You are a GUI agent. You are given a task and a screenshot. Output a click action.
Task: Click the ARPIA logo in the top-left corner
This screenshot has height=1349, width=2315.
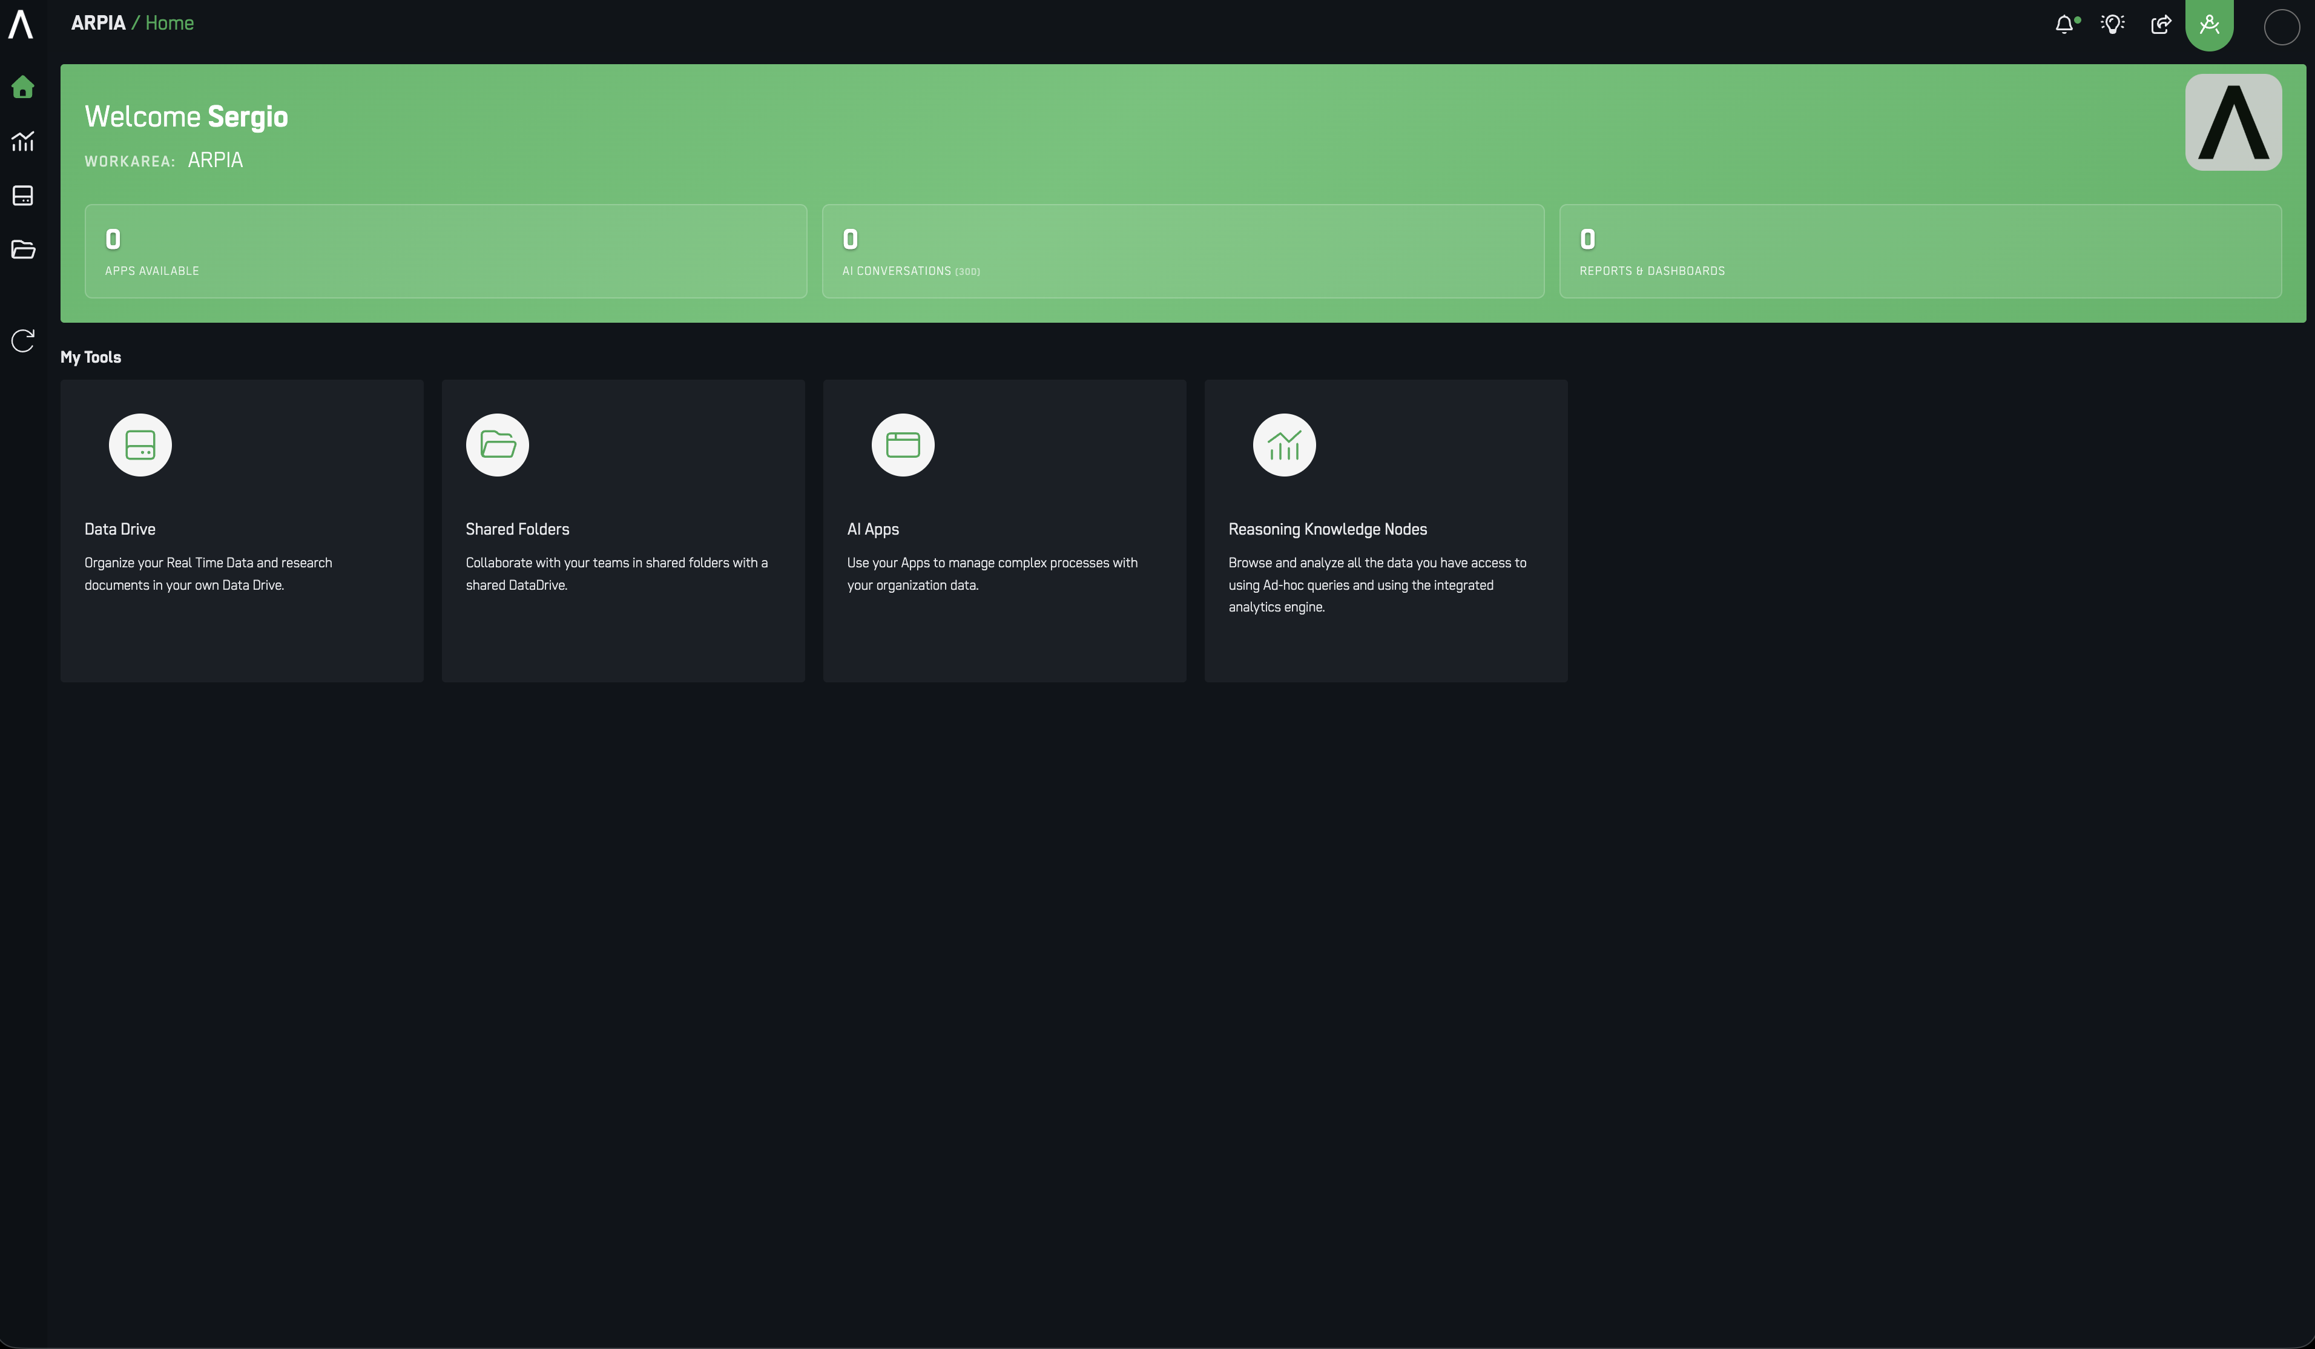pos(21,24)
